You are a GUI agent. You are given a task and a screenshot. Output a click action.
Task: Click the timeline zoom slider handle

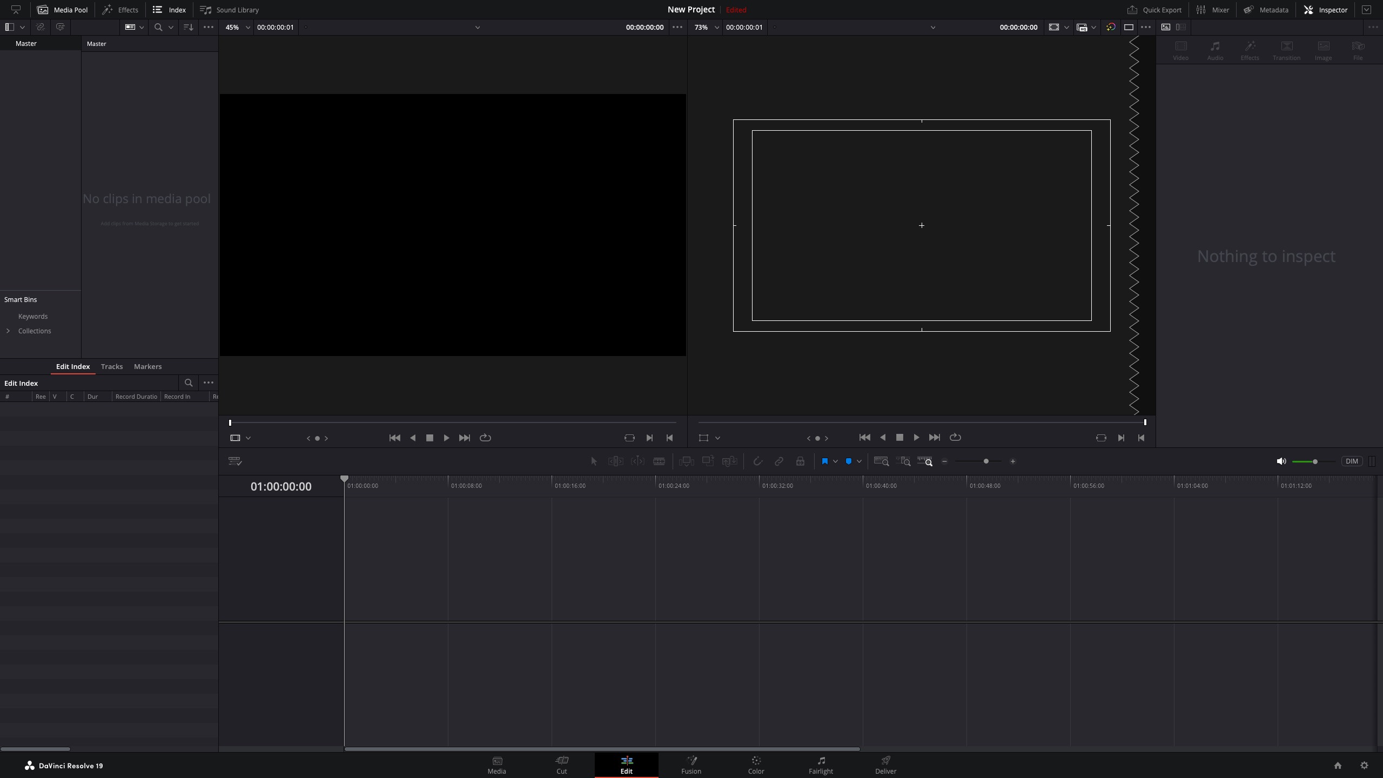click(986, 461)
